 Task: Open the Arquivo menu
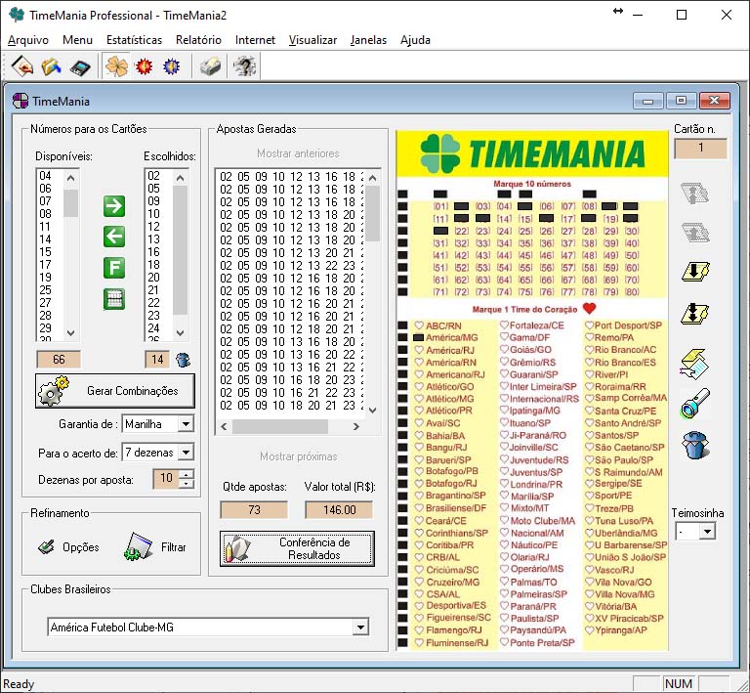pos(28,40)
